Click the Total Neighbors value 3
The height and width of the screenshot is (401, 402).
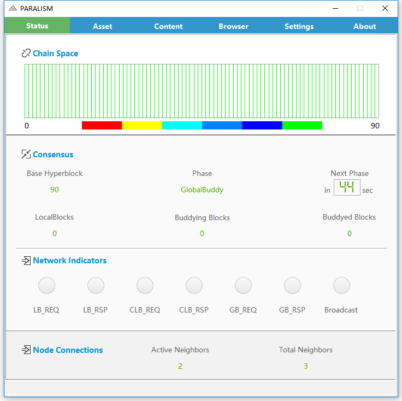coord(306,366)
